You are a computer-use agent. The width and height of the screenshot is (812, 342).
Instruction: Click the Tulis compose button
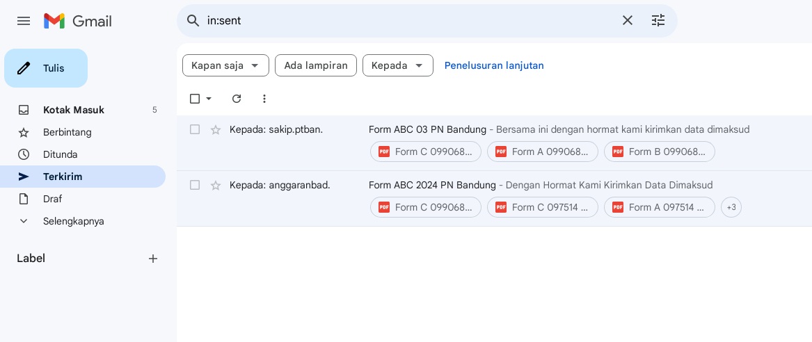(x=46, y=68)
